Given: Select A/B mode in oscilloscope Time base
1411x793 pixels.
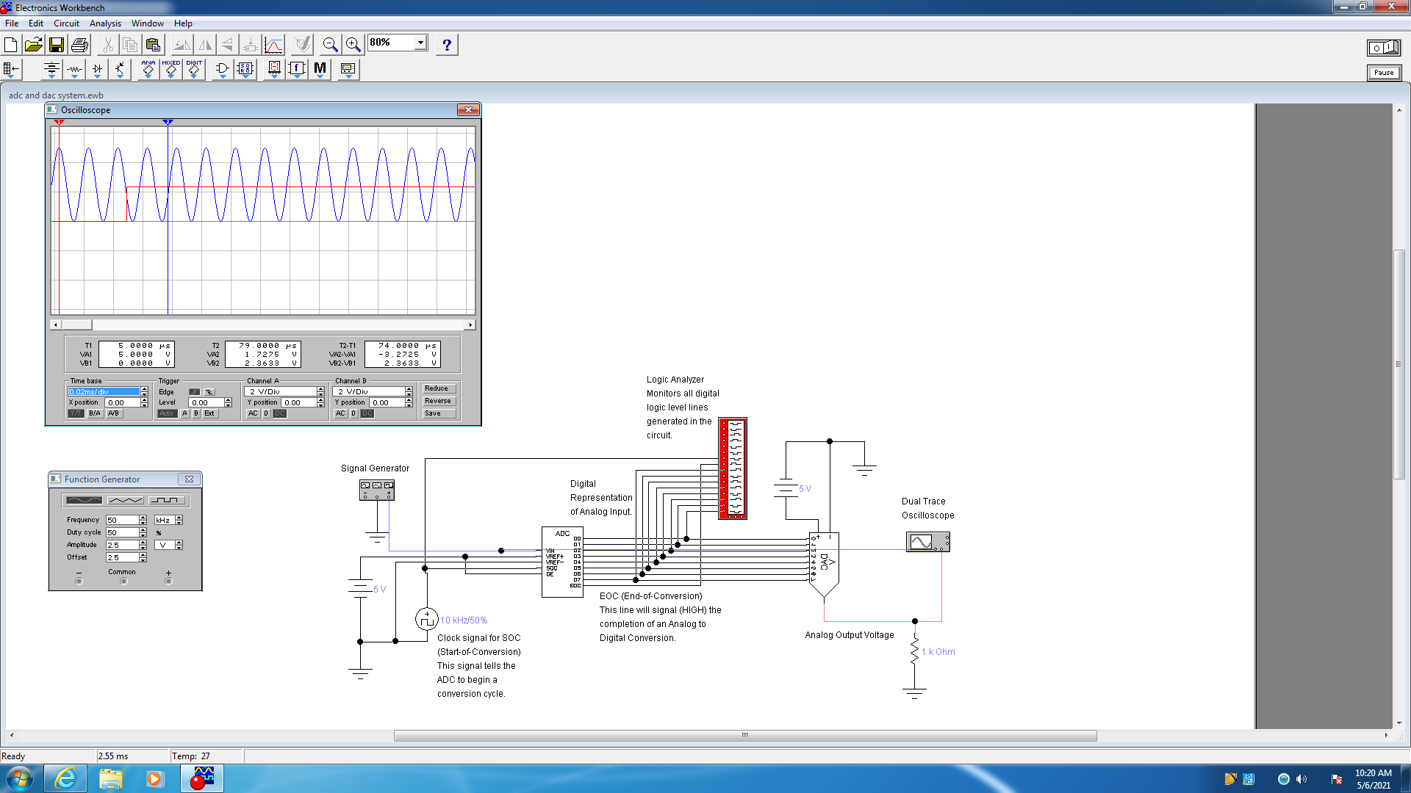Looking at the screenshot, I should 113,413.
